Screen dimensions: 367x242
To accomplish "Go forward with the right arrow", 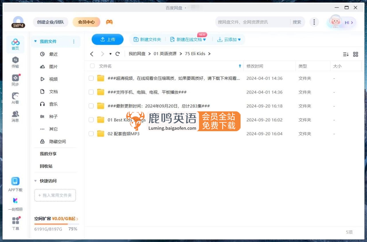I will click(x=102, y=54).
